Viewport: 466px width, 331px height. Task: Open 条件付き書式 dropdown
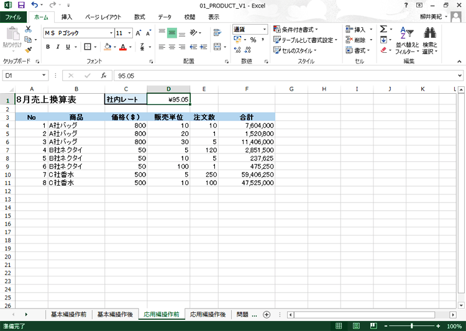(296, 29)
